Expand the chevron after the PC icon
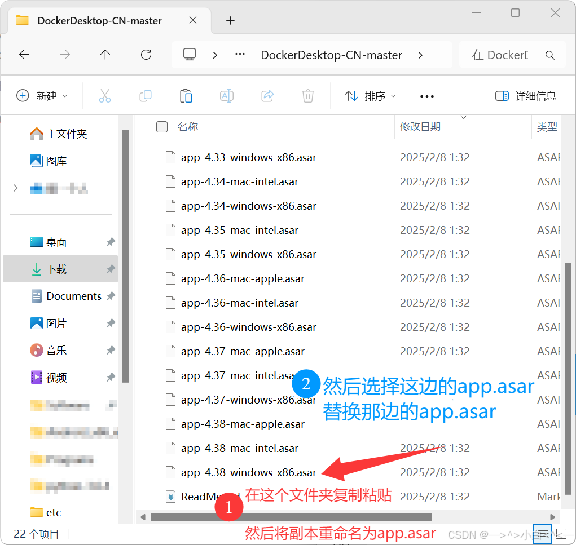Screen dimensions: 576x545 (x=215, y=55)
